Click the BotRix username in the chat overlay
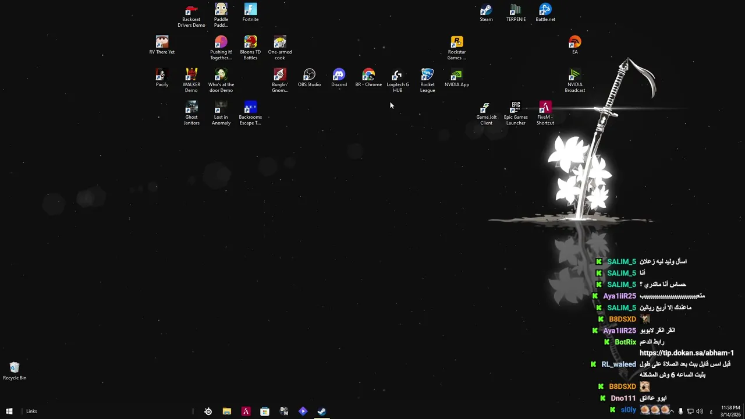 [626, 342]
